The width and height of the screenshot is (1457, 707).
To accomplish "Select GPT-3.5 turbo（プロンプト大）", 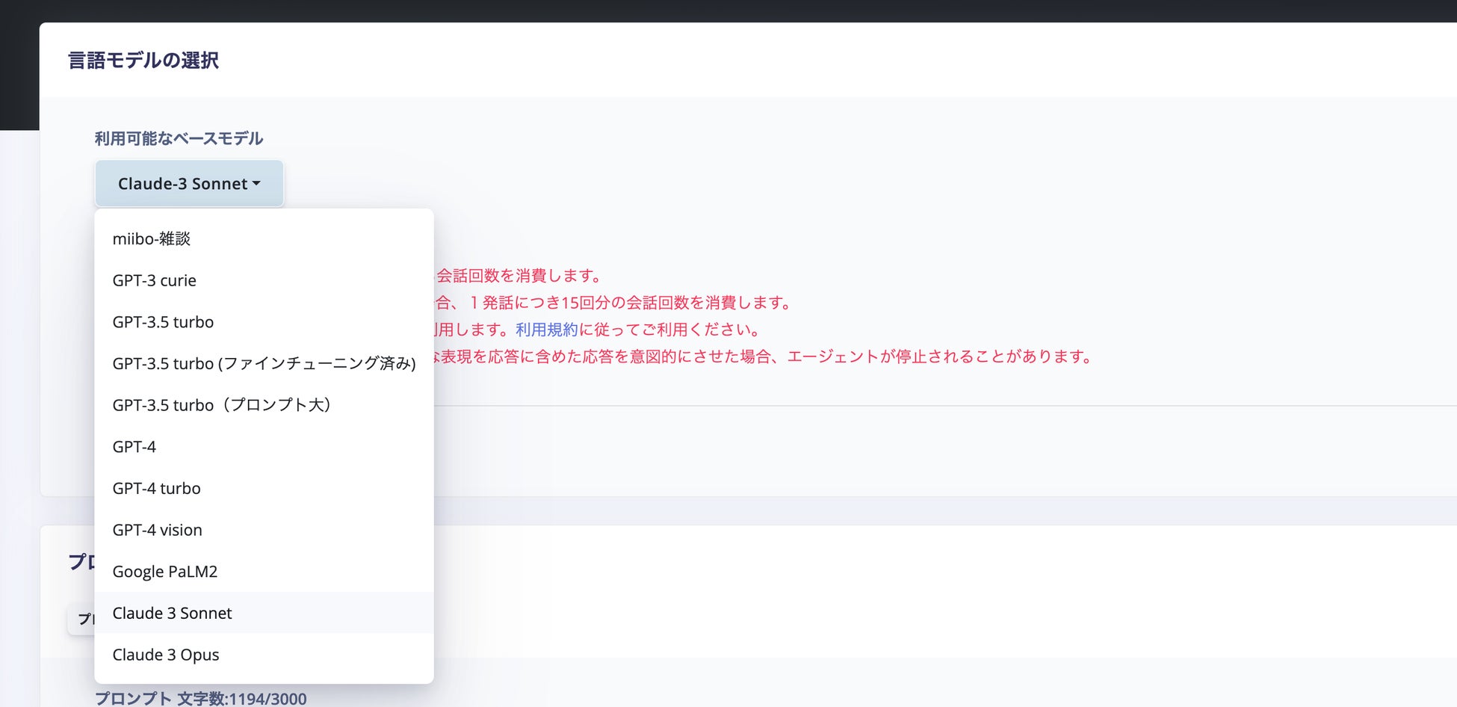I will click(x=264, y=405).
